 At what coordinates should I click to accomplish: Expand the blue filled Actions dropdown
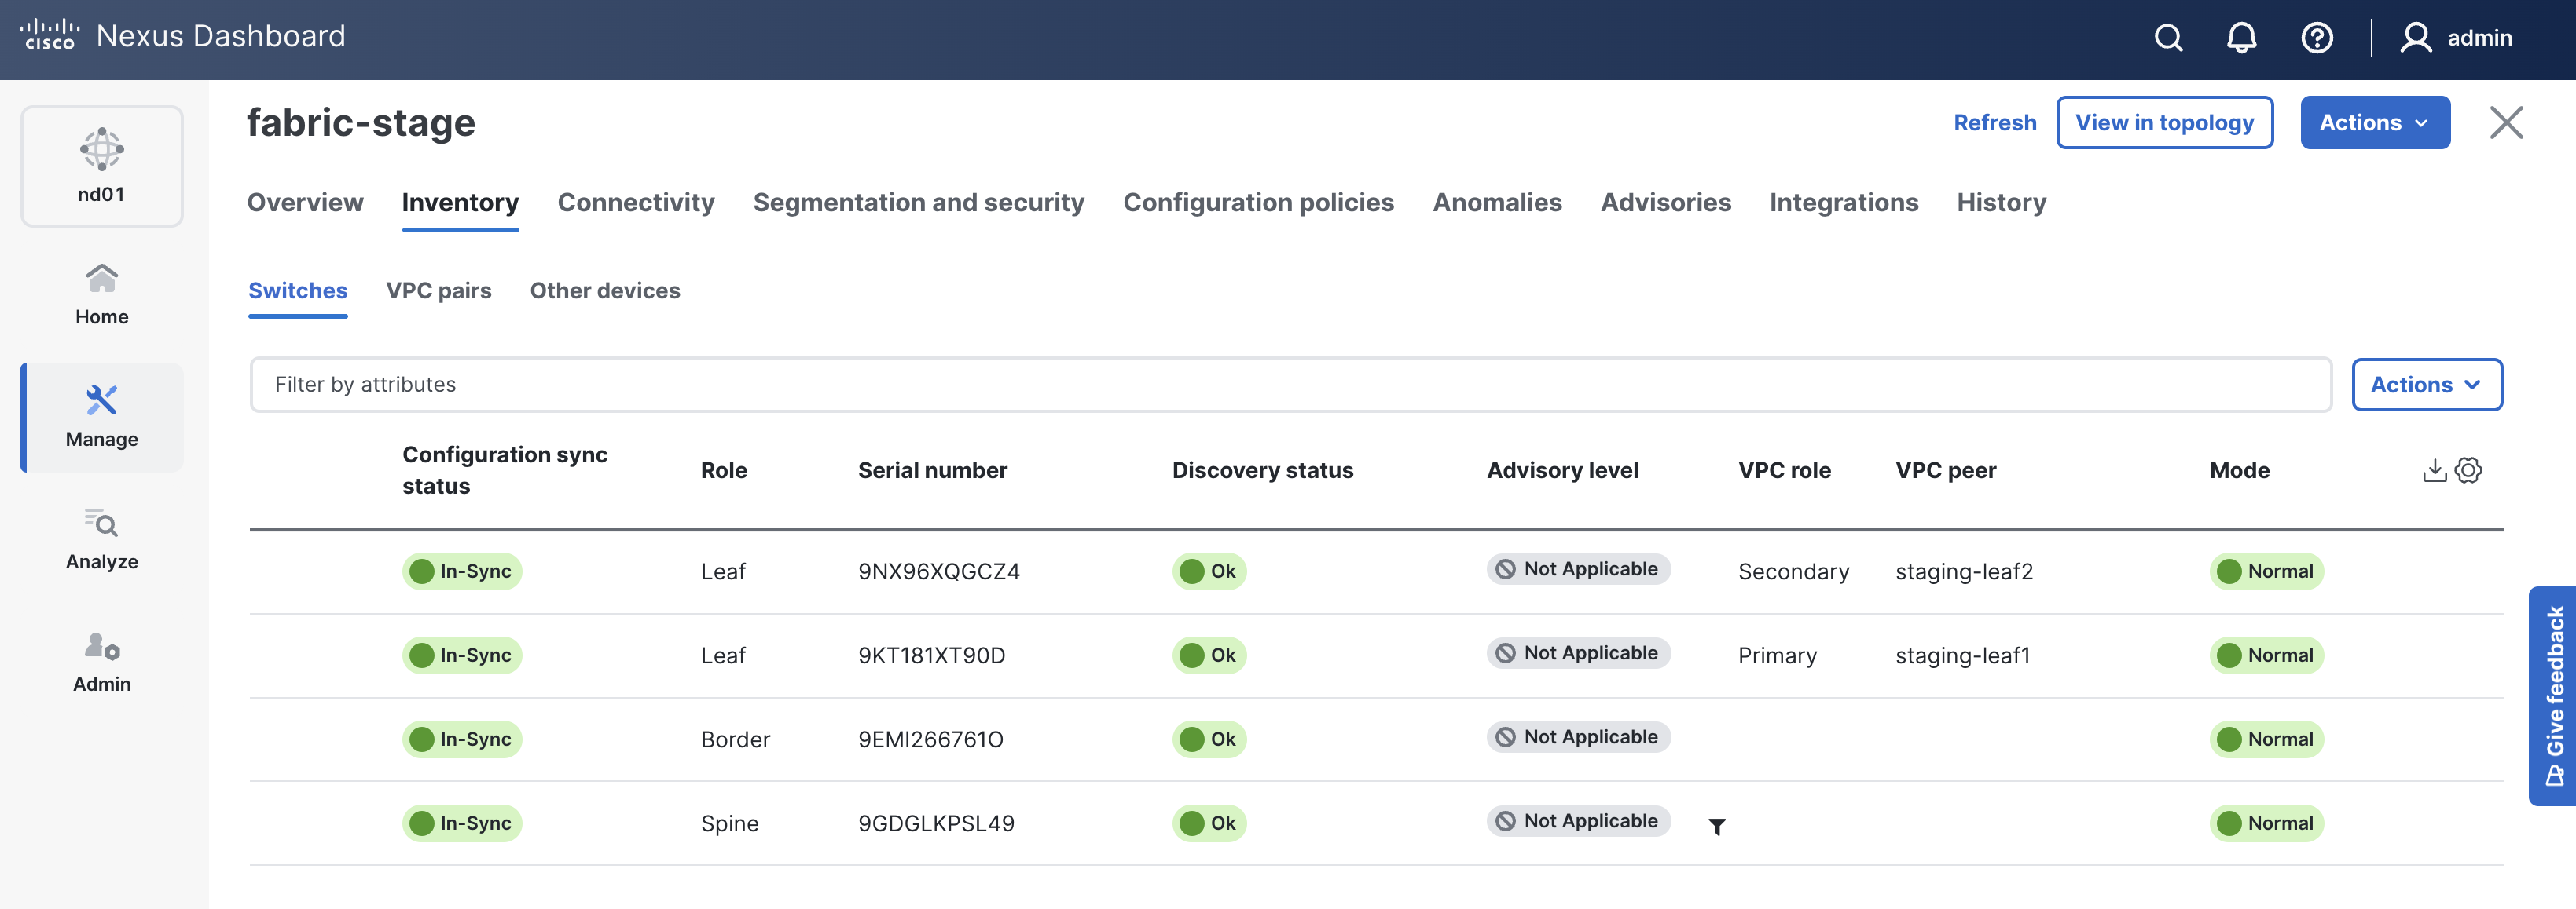[2374, 123]
